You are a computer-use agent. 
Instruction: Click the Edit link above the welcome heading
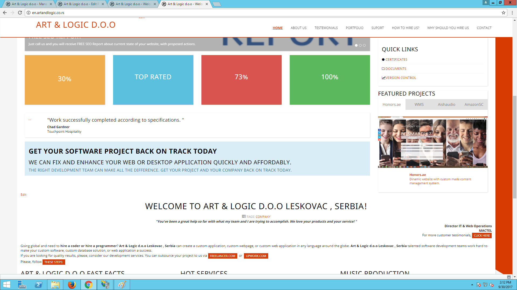[x=23, y=195]
